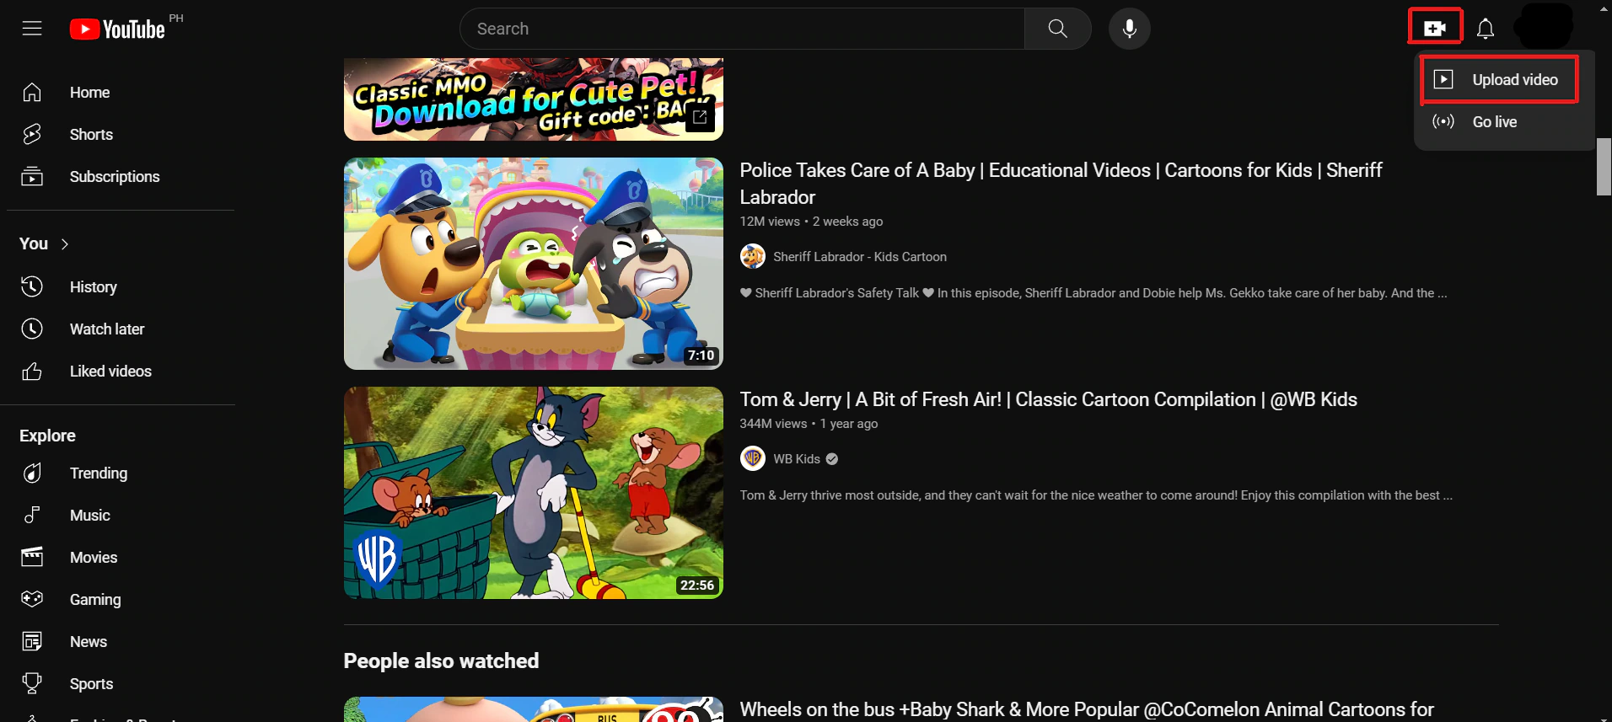Click Tom & Jerry Fresh Air video title
This screenshot has height=722, width=1612.
[1048, 399]
